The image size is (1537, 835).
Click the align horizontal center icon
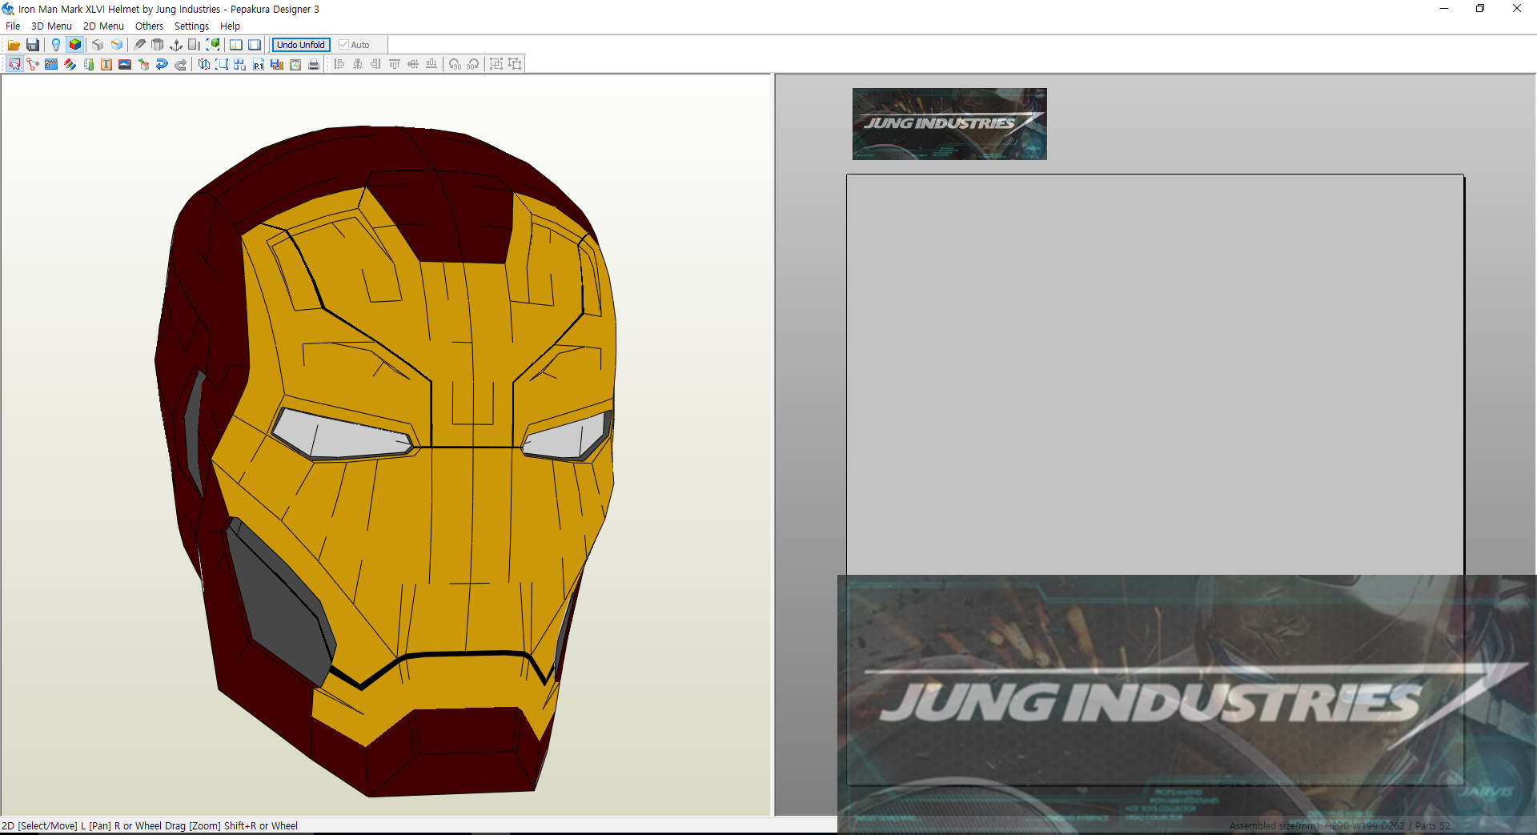point(358,64)
